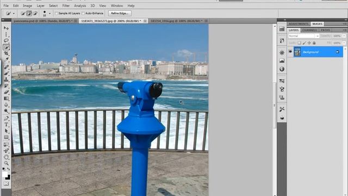The height and width of the screenshot is (196, 348).
Task: Toggle Lock transparent pixels
Action: [x=299, y=43]
